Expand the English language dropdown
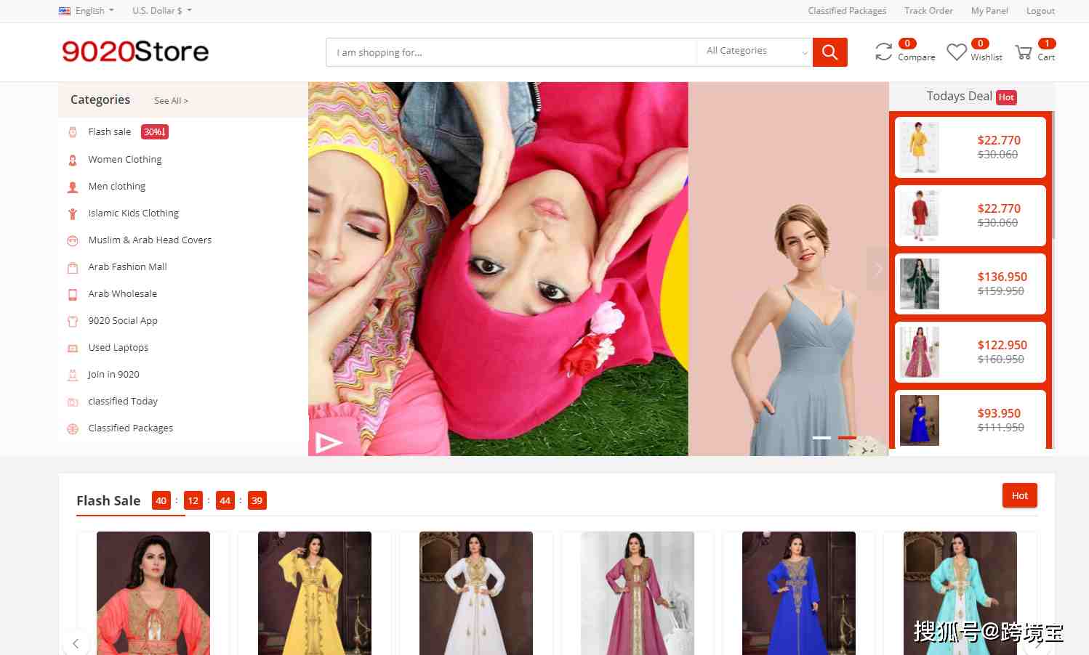 tap(87, 11)
